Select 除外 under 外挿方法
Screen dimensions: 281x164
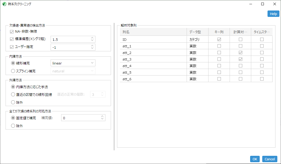click(x=13, y=102)
